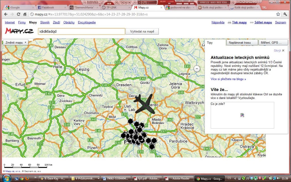This screenshot has width=291, height=182.
Task: Click the Mapy.cz logo
Action: [x=19, y=31]
